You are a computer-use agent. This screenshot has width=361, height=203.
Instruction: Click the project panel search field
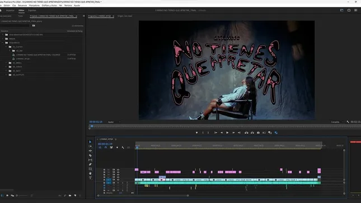(15, 26)
